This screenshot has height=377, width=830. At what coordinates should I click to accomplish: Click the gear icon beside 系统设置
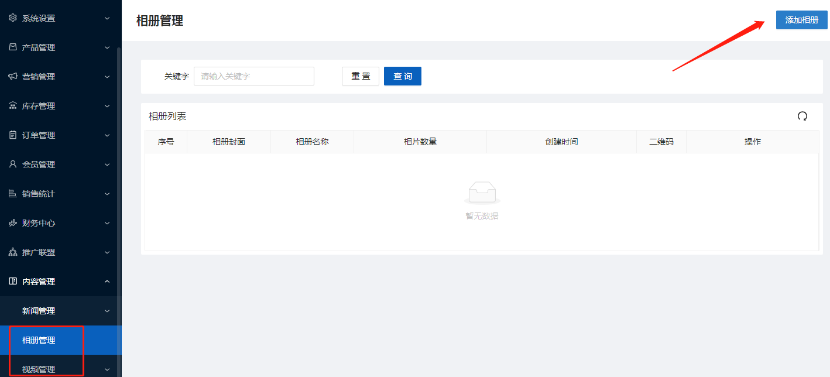click(x=13, y=18)
